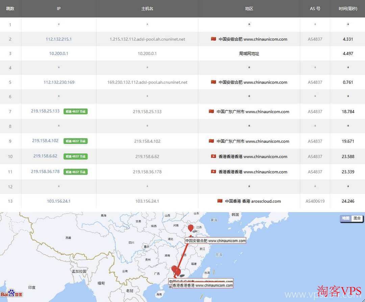Open IP link 219.158.4.102

pos(45,141)
